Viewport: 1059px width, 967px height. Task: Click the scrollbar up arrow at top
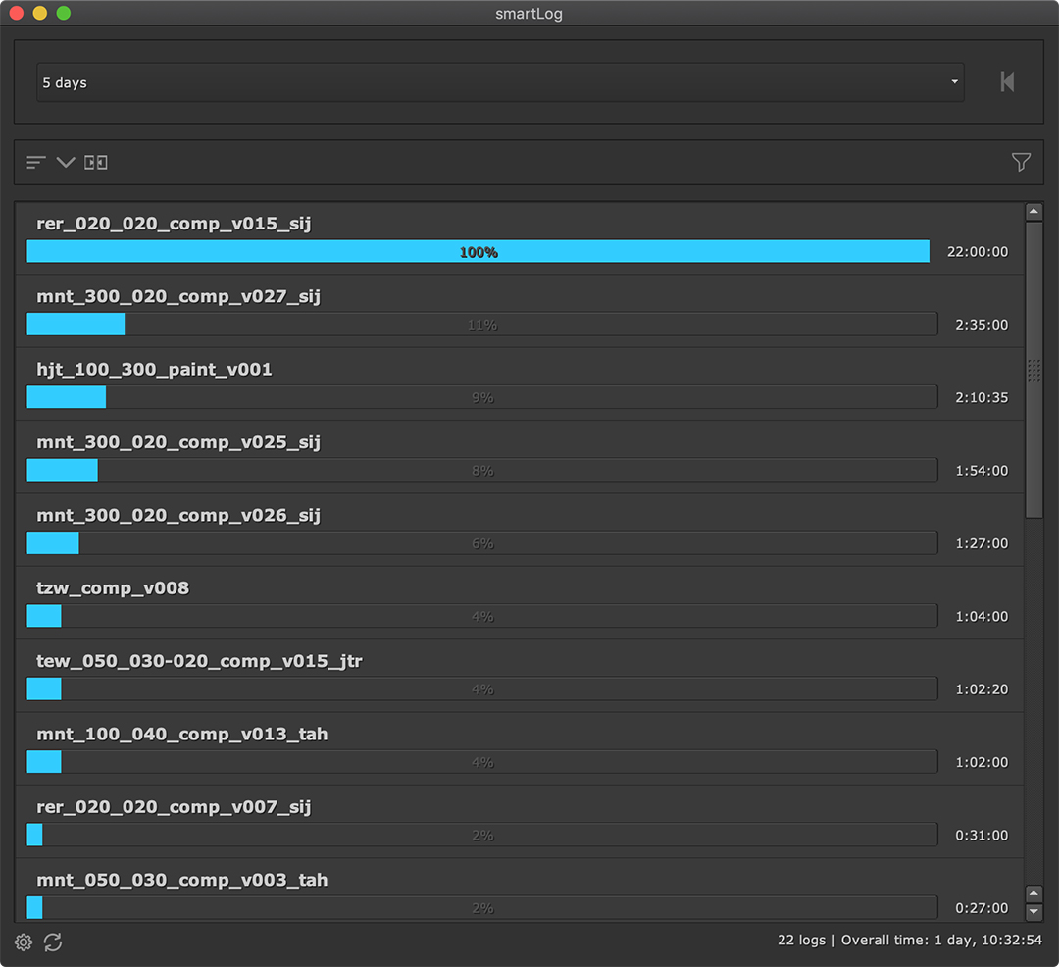[x=1034, y=212]
